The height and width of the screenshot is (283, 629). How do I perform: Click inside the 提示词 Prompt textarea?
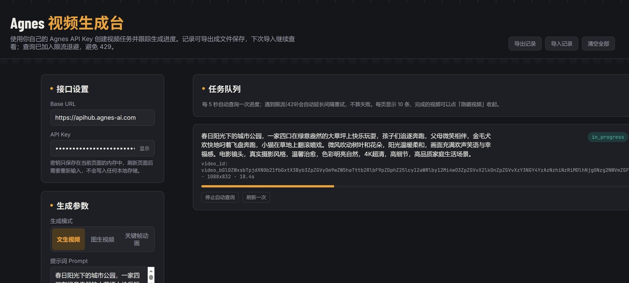pos(99,275)
